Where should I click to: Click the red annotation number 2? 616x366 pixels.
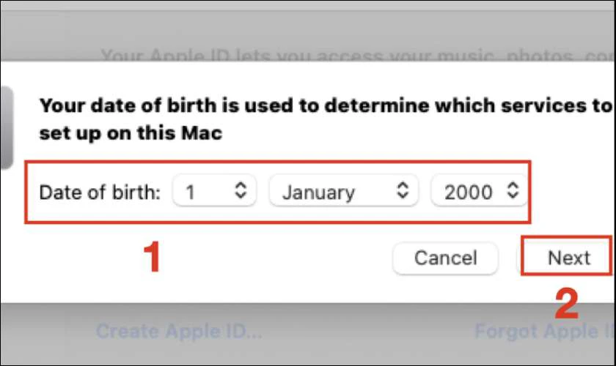pyautogui.click(x=565, y=304)
